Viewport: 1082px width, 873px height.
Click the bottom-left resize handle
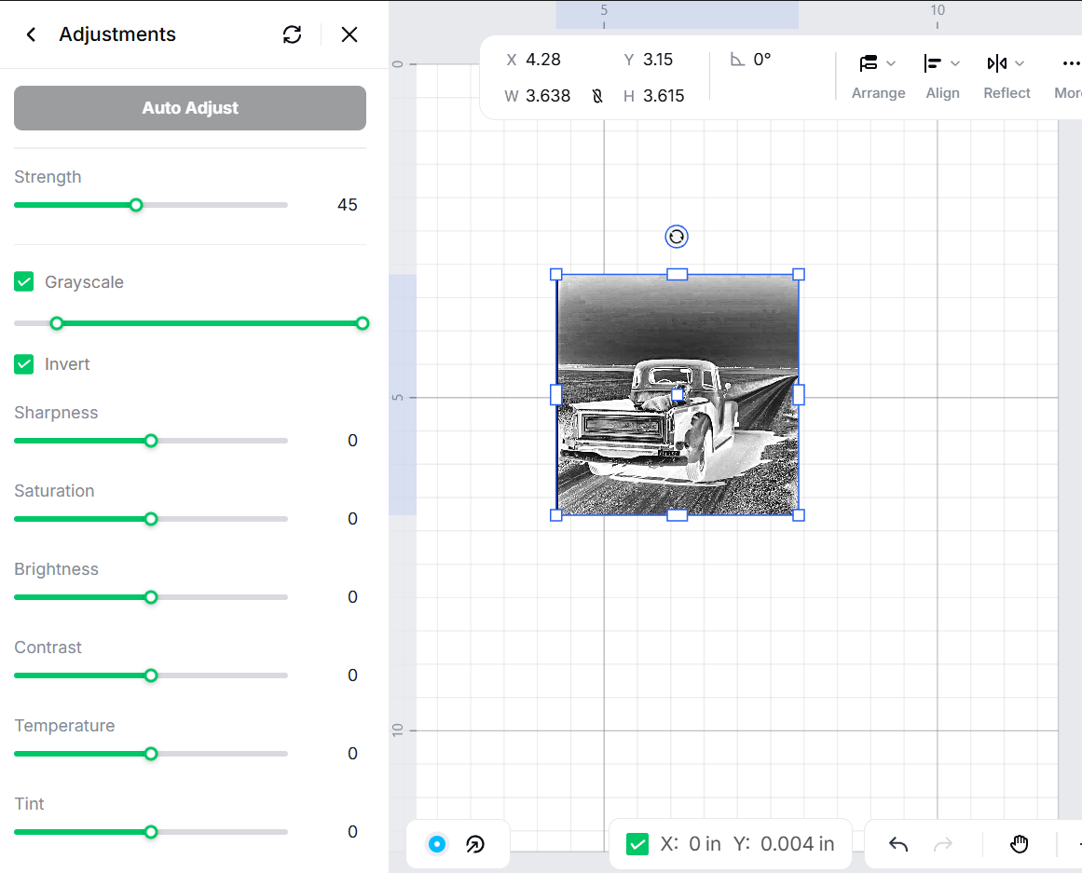(556, 515)
